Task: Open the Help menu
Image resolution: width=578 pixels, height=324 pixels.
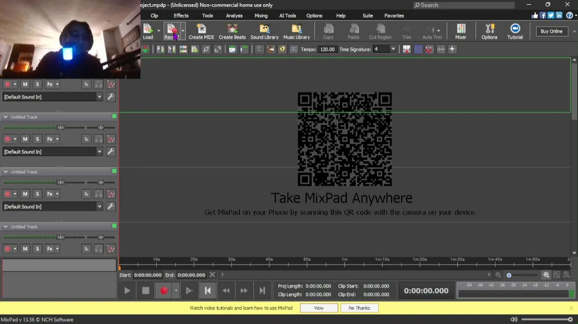Action: coord(341,15)
